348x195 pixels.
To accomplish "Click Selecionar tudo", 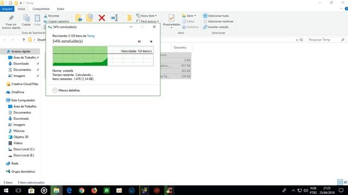I will (x=216, y=16).
